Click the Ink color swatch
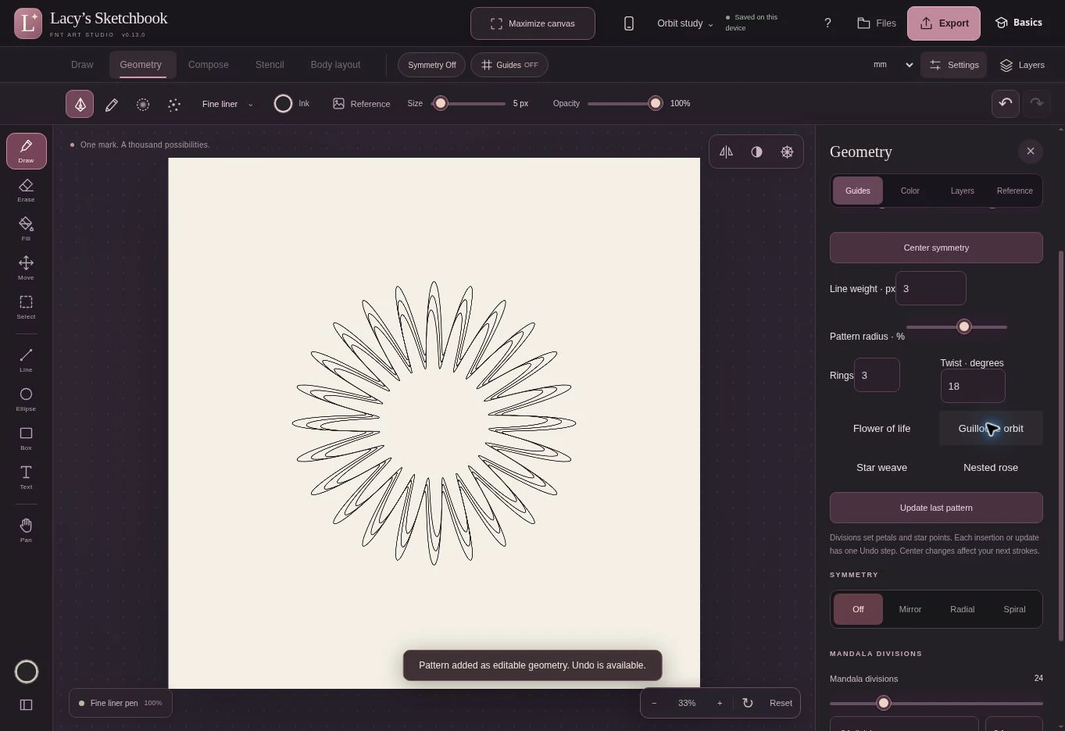1065x731 pixels. click(283, 103)
